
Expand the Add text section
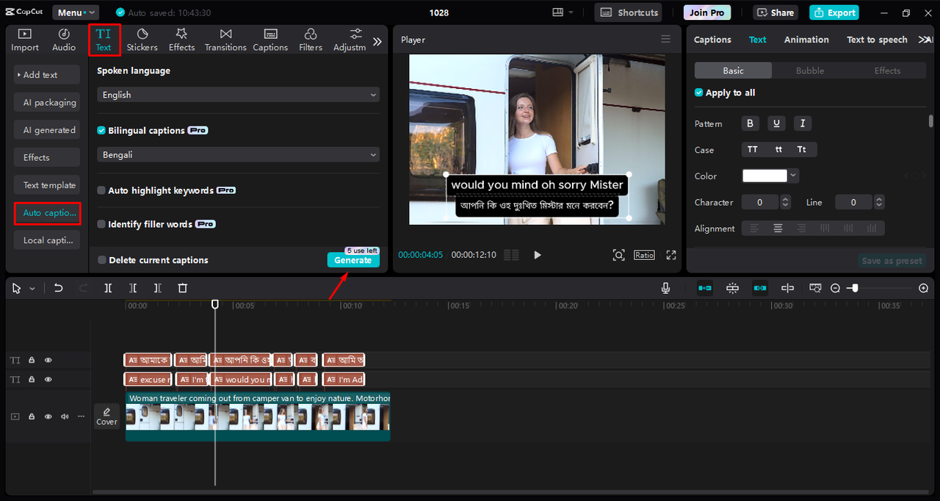(47, 75)
